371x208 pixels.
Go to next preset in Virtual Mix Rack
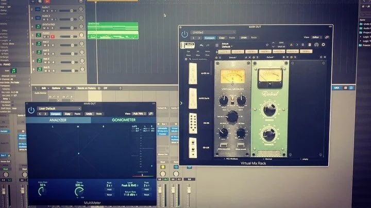tap(199, 37)
